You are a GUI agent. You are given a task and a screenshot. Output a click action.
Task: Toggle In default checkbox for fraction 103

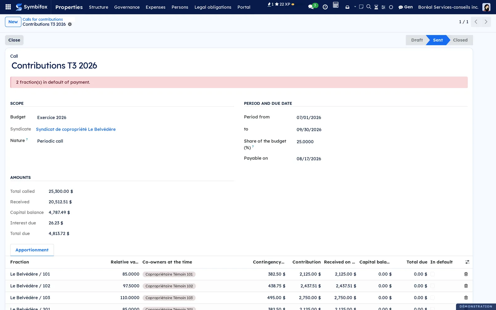pyautogui.click(x=432, y=298)
